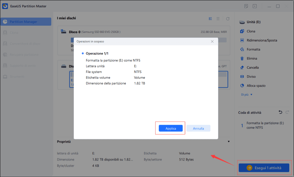
Task: Click the EaseUS Partition Master logo icon
Action: click(5, 6)
